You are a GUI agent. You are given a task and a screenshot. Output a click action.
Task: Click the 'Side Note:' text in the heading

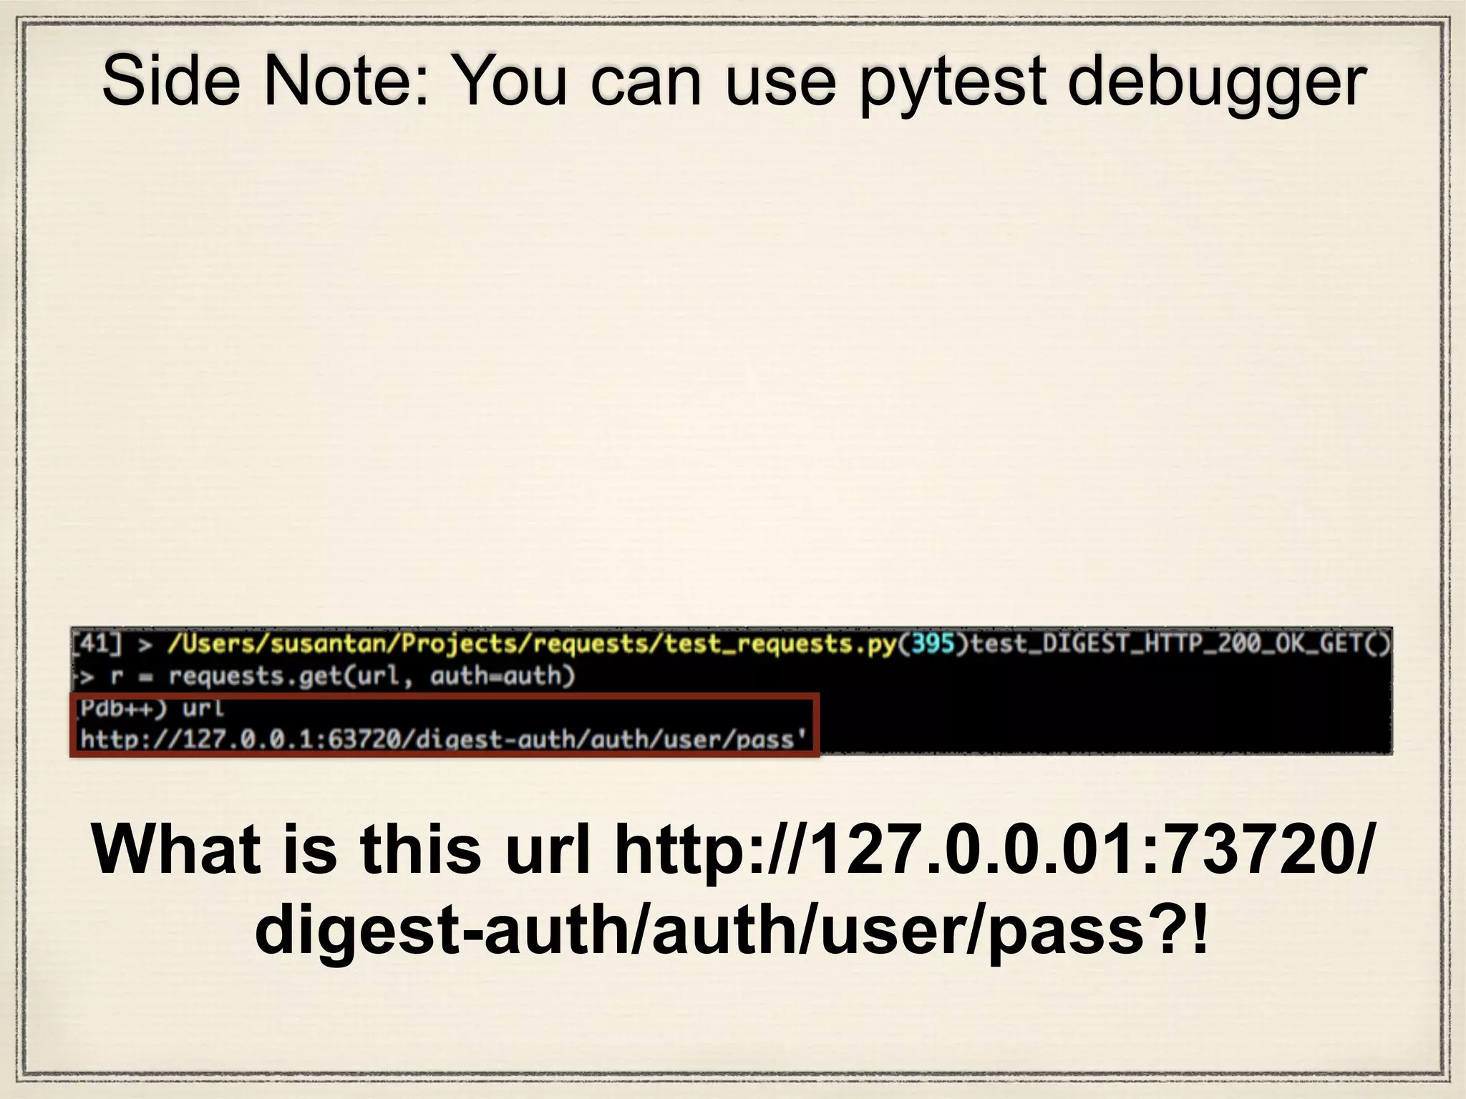tap(266, 81)
